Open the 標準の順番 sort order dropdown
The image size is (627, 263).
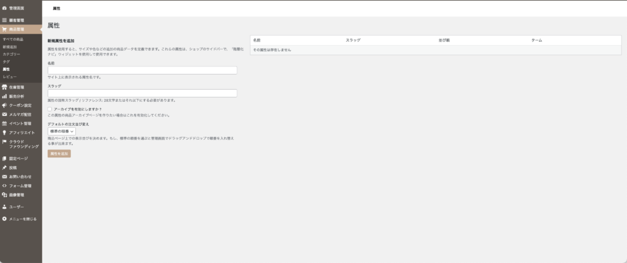coord(62,131)
